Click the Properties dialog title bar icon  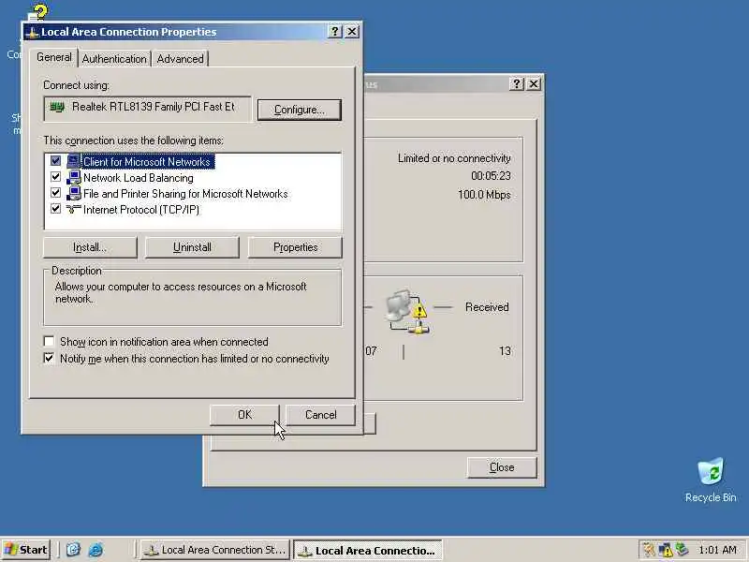pyautogui.click(x=32, y=33)
